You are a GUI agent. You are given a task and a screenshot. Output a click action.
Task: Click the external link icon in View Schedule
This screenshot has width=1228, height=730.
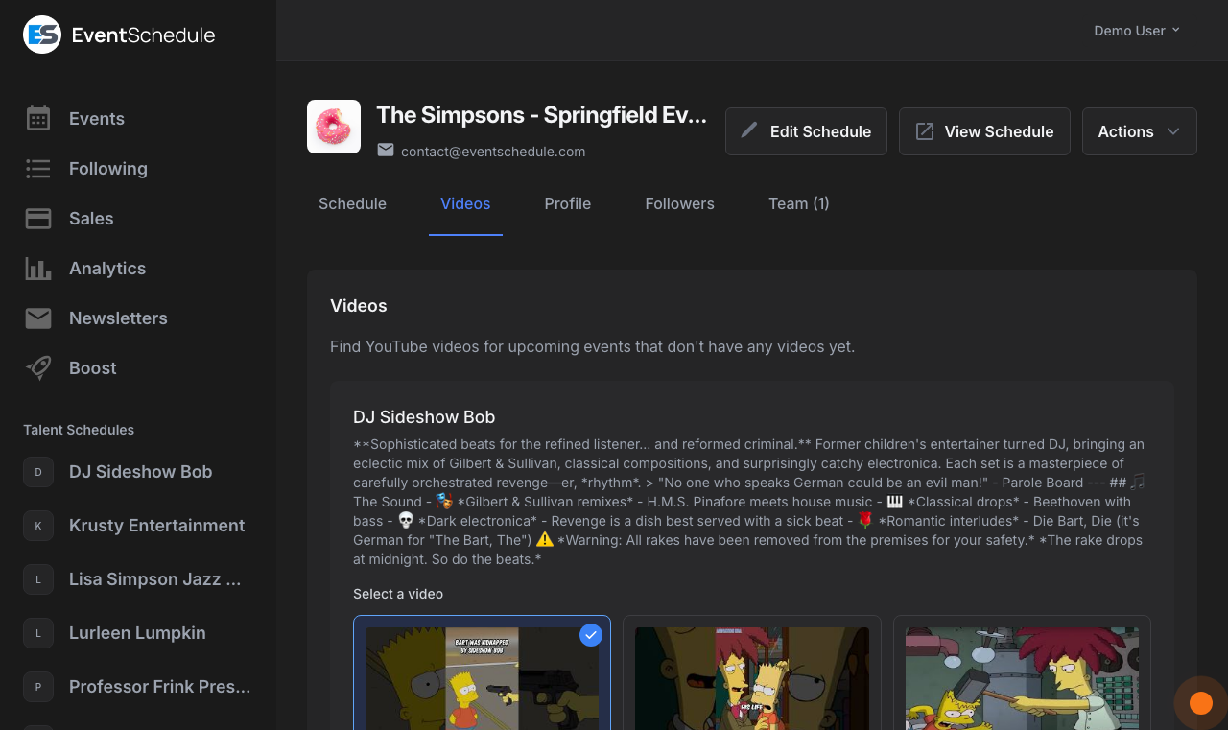click(925, 131)
